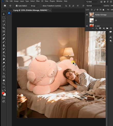Screen dimensions: 113x126
Task: Select the Crop tool
Action: pos(4,28)
